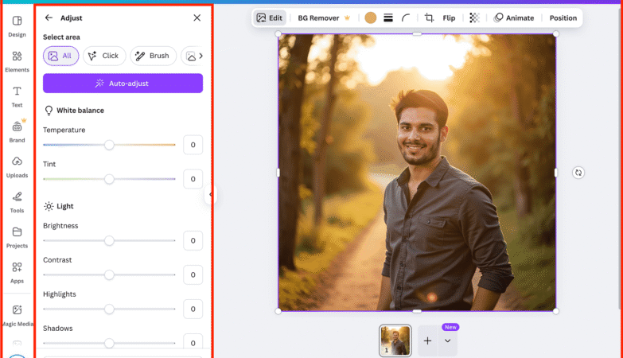The height and width of the screenshot is (358, 623).
Task: Click the Temperature slider handle
Action: (109, 145)
